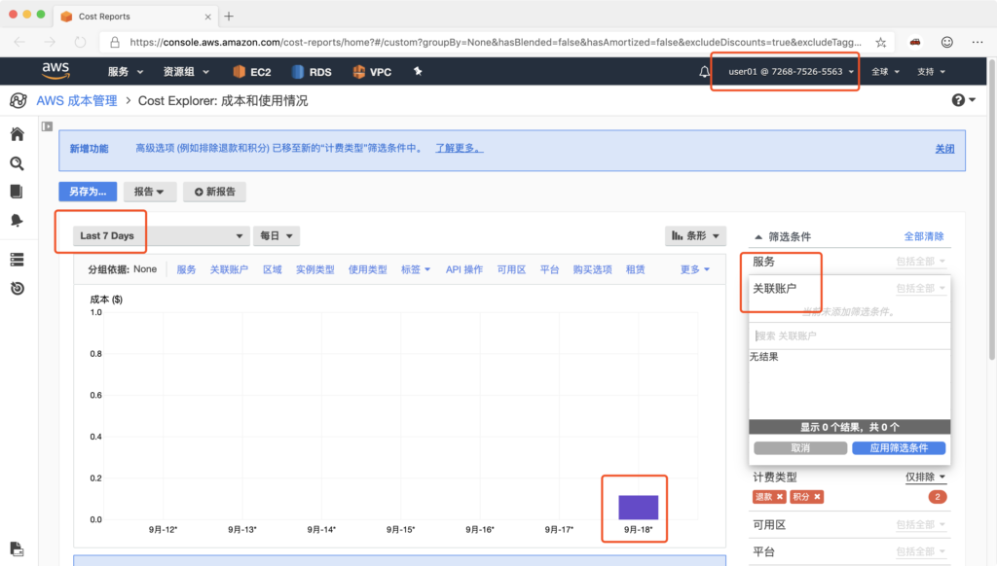Screen dimensions: 997x566
Task: Click the 新报告 button
Action: [x=215, y=192]
